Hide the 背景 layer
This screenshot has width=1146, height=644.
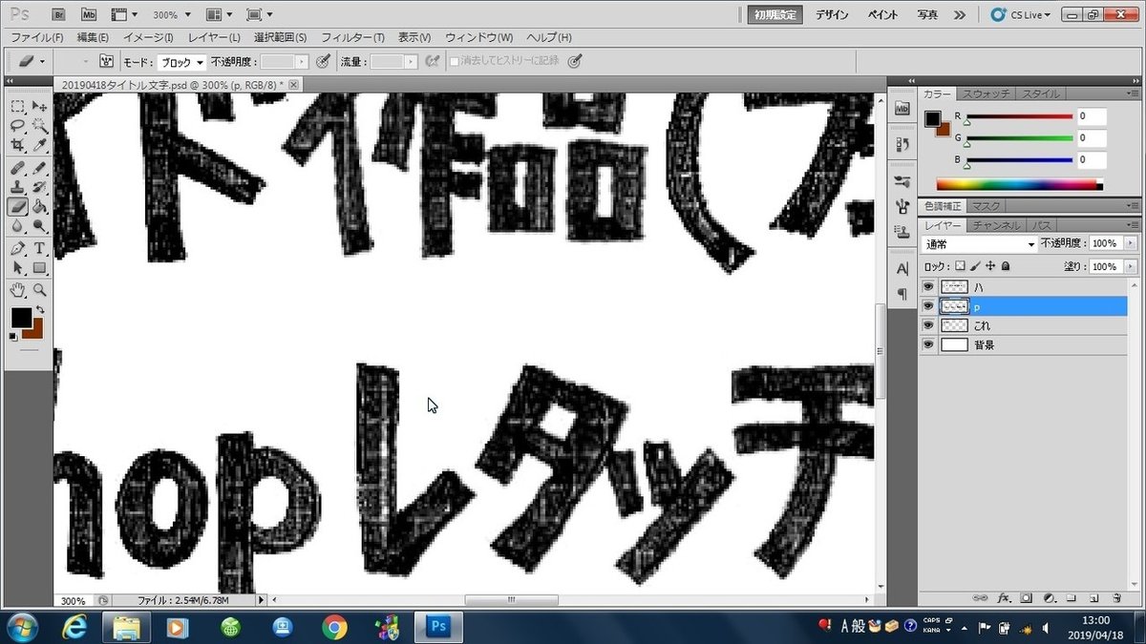coord(928,344)
